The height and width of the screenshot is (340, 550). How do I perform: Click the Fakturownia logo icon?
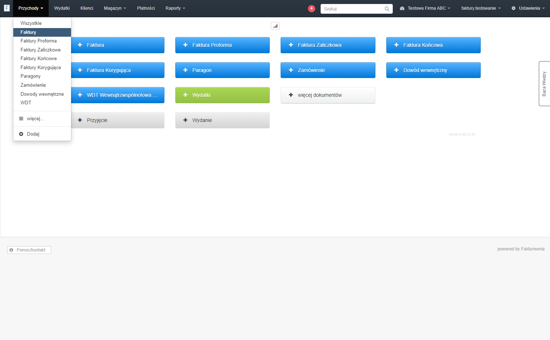(7, 8)
